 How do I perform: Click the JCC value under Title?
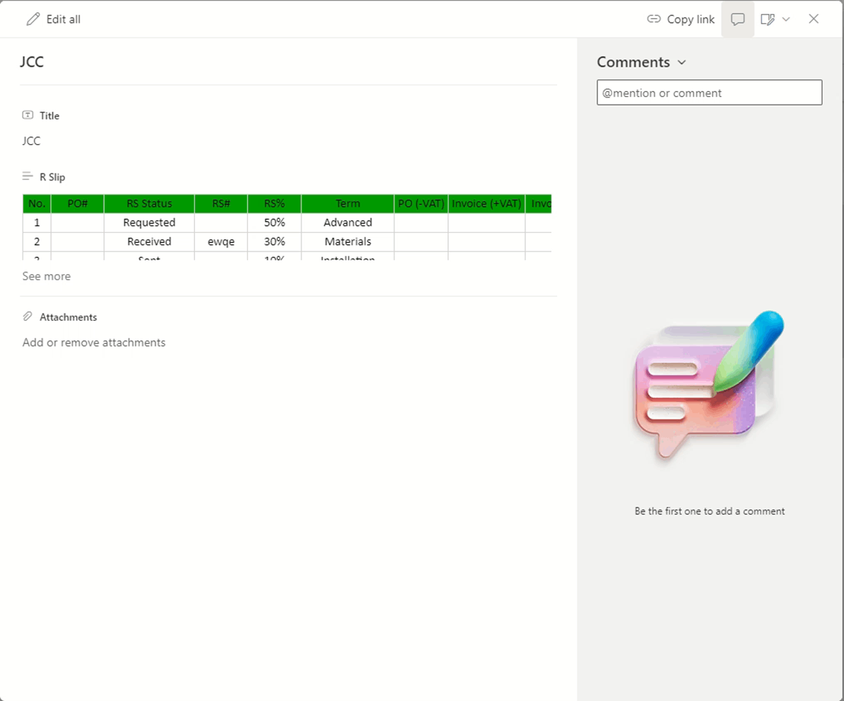tap(31, 141)
